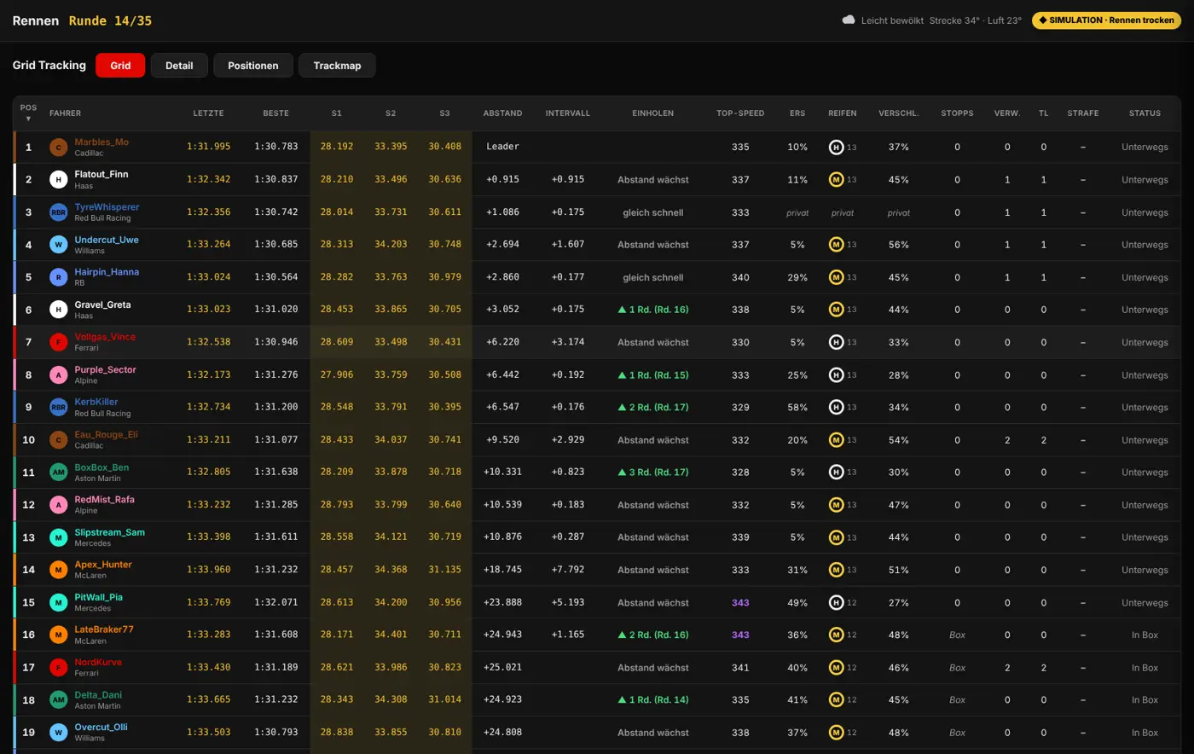Click S1 time 27.906 of Purple_Sector
Viewport: 1194px width, 754px height.
[337, 375]
